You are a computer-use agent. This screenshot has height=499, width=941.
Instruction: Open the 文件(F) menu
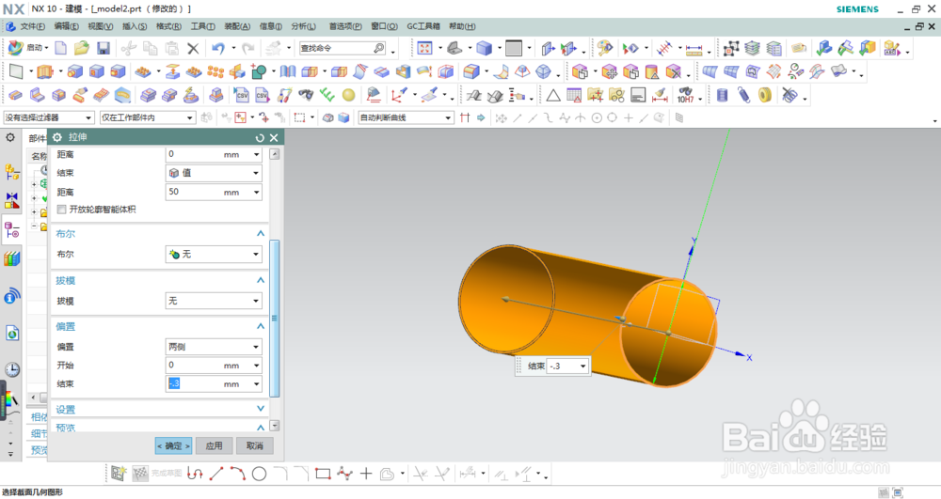click(32, 26)
